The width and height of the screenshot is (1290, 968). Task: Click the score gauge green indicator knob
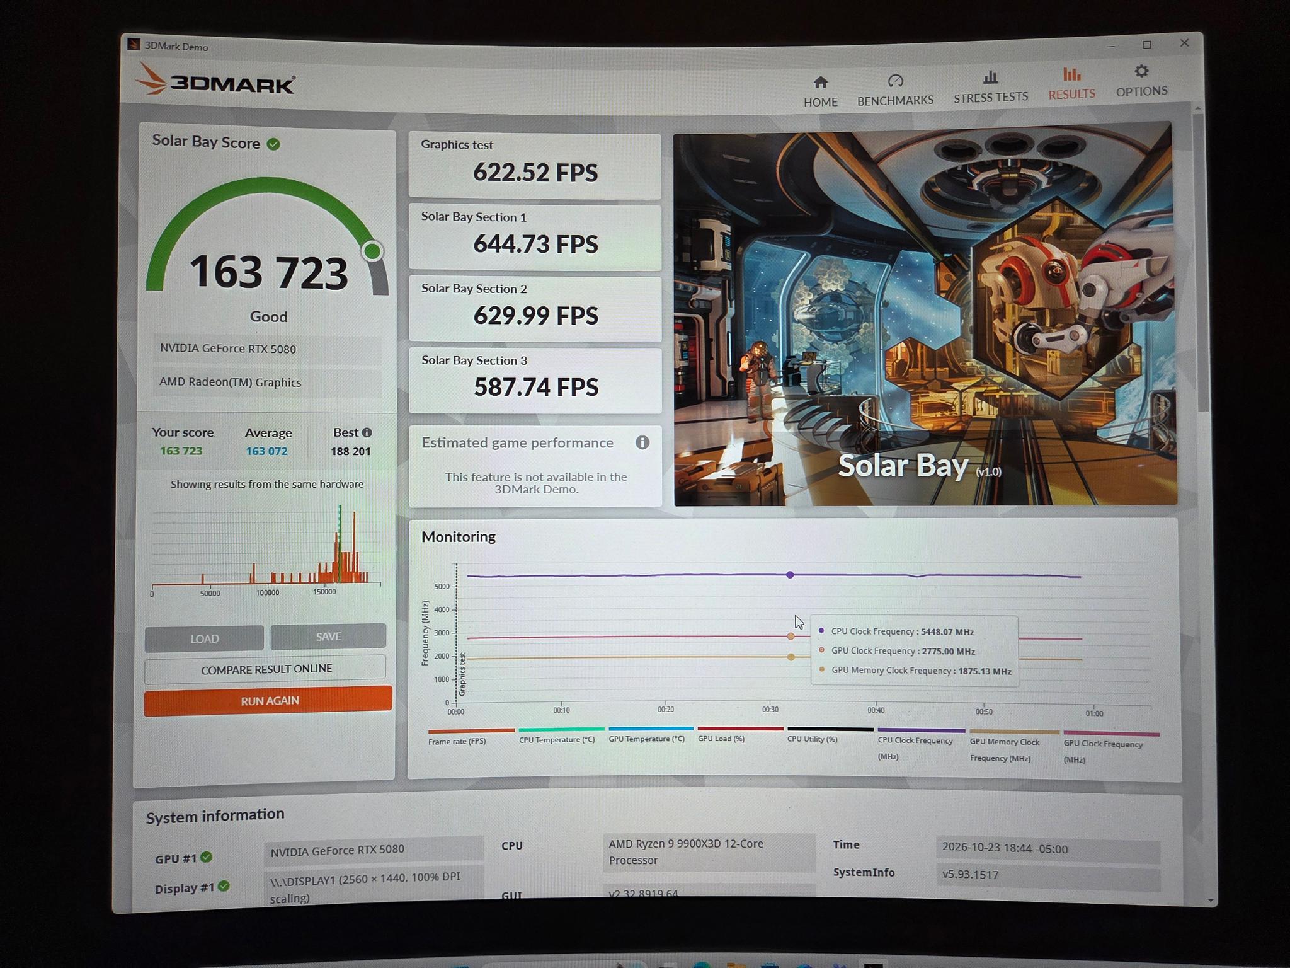click(372, 251)
